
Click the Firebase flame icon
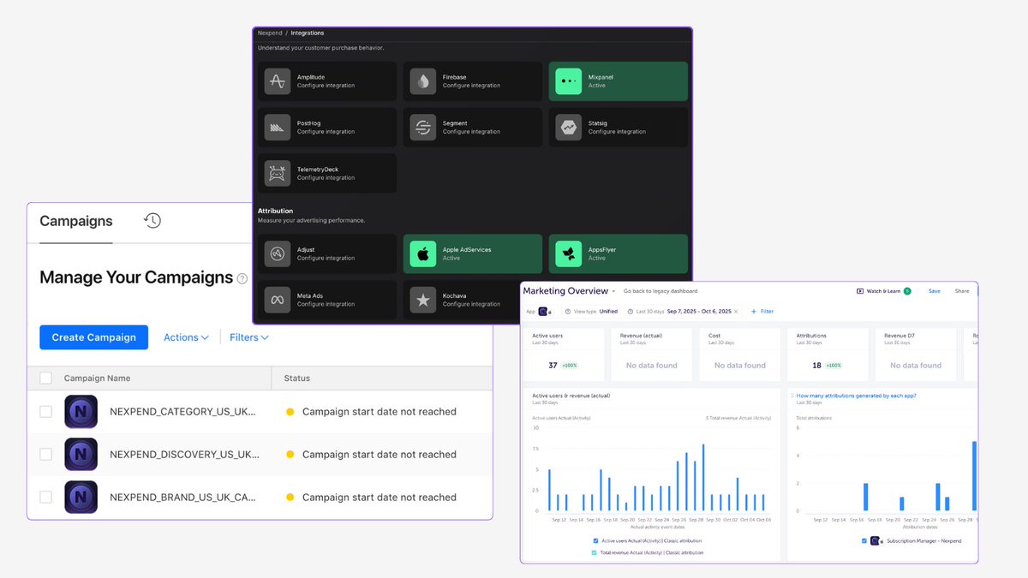423,81
